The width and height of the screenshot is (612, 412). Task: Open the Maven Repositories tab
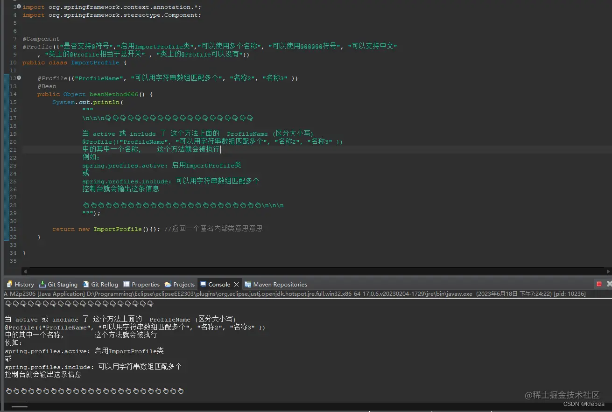[x=280, y=284]
